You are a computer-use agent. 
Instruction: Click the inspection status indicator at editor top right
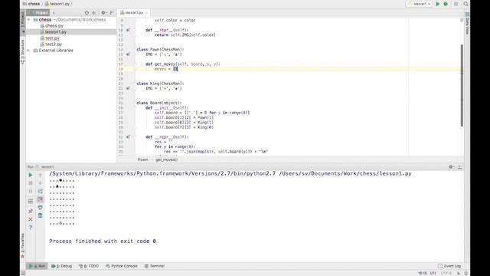point(462,20)
